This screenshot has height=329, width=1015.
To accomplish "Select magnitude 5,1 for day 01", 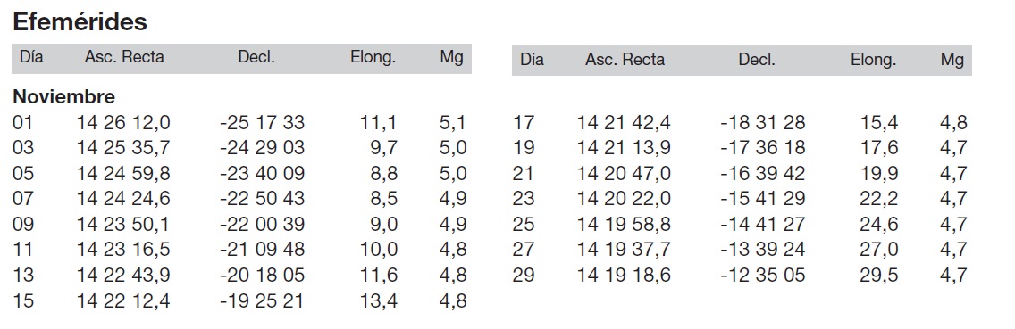I will (452, 123).
